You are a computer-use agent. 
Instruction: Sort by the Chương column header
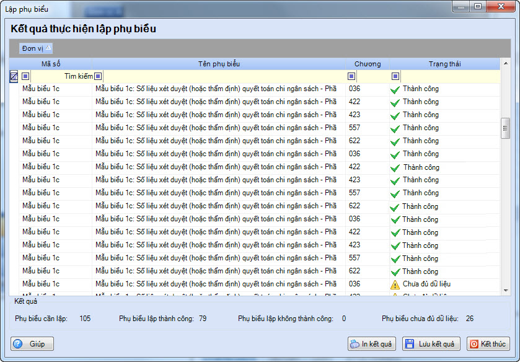click(x=368, y=64)
